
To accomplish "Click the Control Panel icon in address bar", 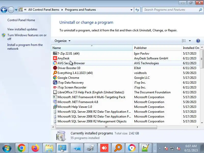I will pyautogui.click(x=21, y=10).
